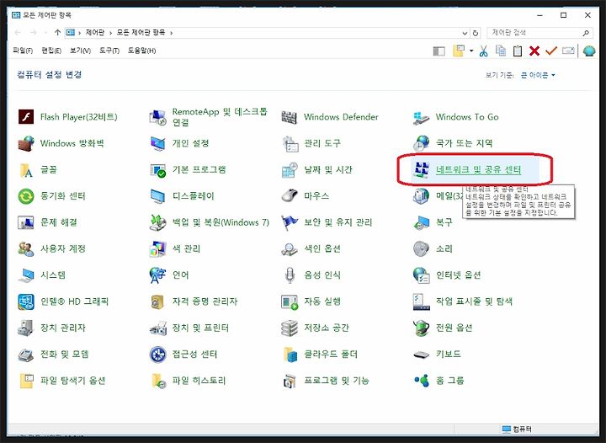Click the 자격 증명 관리자 icon
This screenshot has width=606, height=443.
[157, 302]
